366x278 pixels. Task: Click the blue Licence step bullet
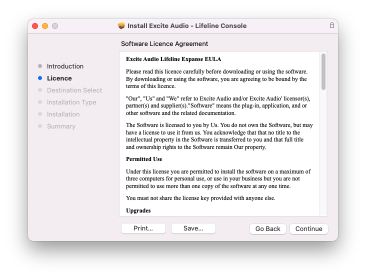[40, 78]
